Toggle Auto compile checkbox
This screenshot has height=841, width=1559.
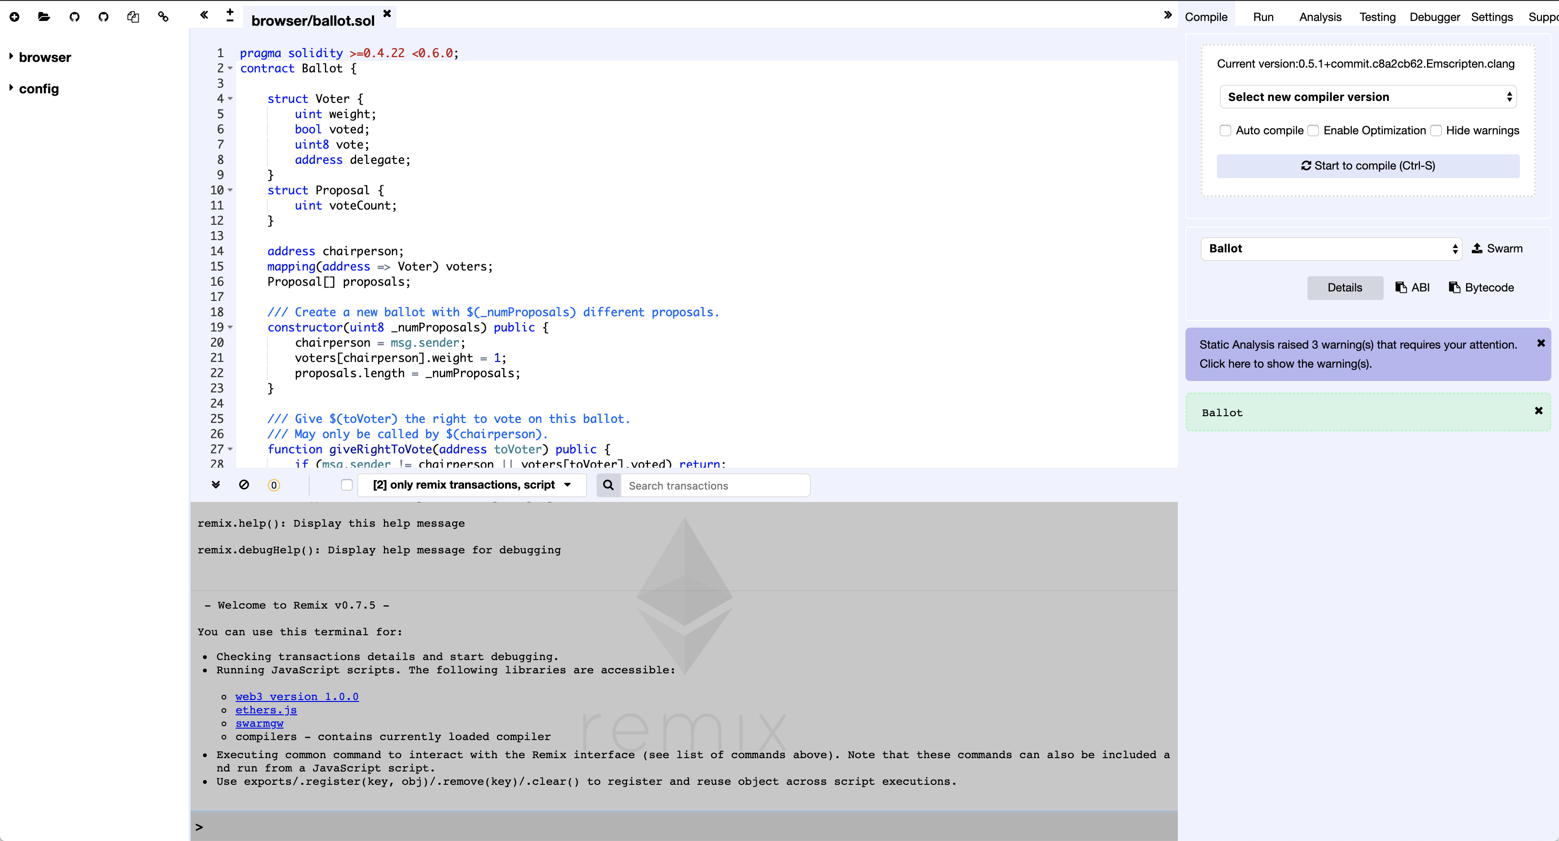tap(1225, 130)
